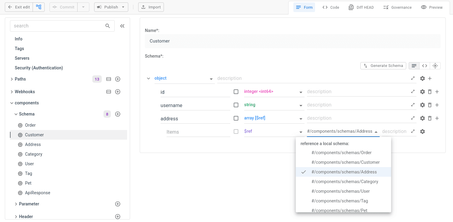Click the Generate Schema button
The image size is (453, 222).
(383, 66)
